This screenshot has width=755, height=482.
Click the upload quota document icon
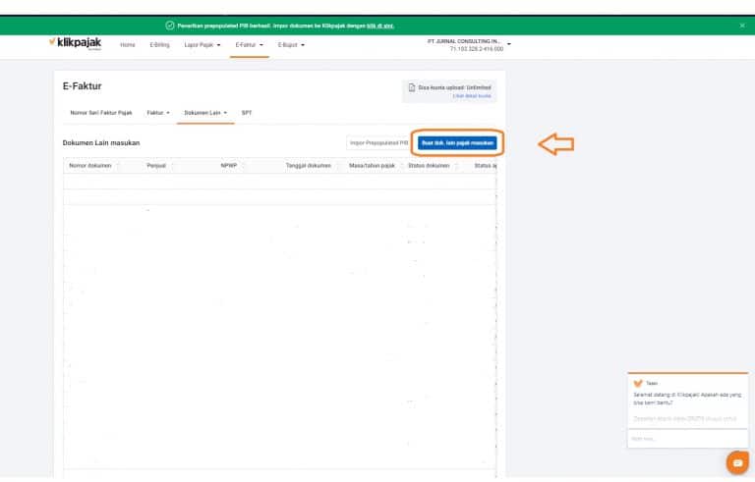(x=412, y=88)
